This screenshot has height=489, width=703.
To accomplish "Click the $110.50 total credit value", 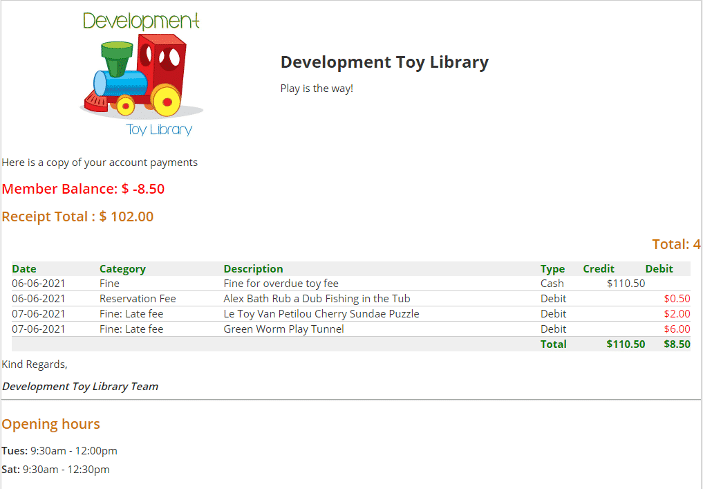I will (626, 344).
